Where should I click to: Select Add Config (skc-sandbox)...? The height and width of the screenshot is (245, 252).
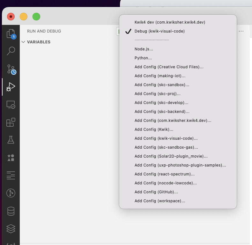(178, 85)
